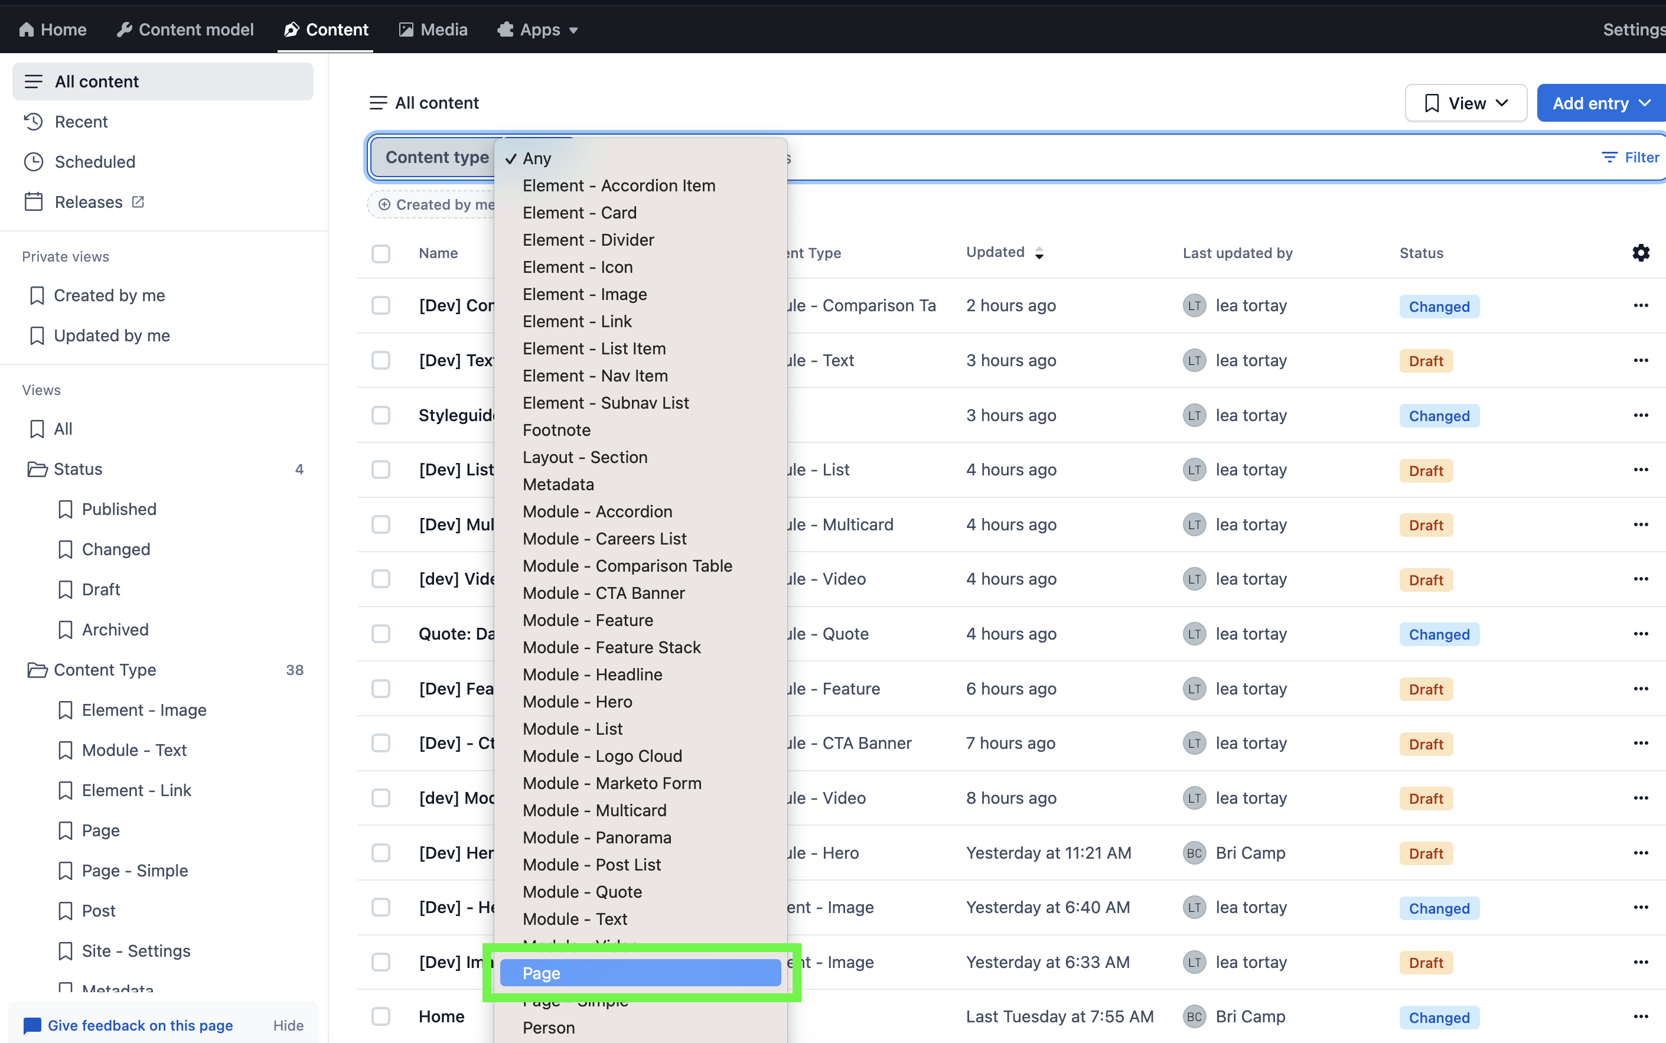This screenshot has width=1666, height=1043.
Task: Click the scheduled clock icon in sidebar
Action: [34, 161]
